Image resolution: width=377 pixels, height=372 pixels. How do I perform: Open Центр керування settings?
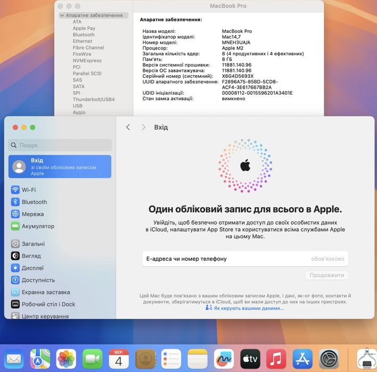click(x=39, y=316)
